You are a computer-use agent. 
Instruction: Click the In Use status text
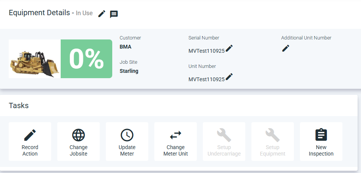[84, 13]
